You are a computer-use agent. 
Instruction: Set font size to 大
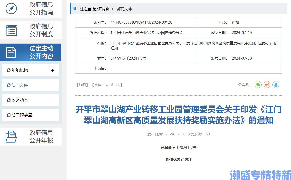point(107,85)
